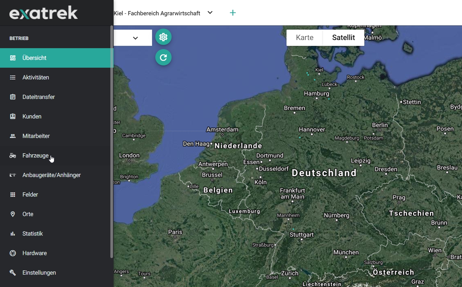Go to Dateitransfer section
Viewport: 462px width, 287px height.
(55, 97)
